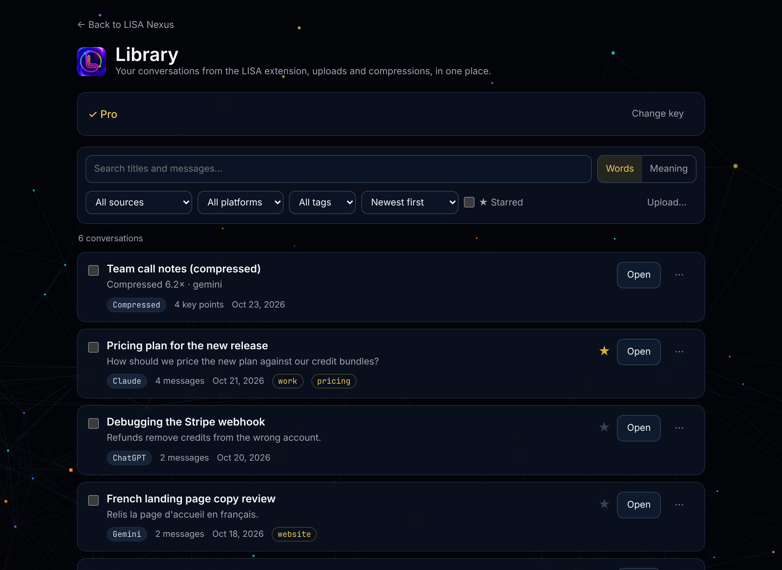Select the Pricing plan for the new release checkbox
This screenshot has height=570, width=782.
tap(93, 347)
